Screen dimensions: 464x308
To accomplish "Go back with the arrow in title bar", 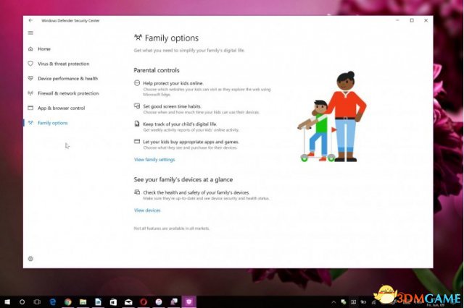I will tap(30, 20).
